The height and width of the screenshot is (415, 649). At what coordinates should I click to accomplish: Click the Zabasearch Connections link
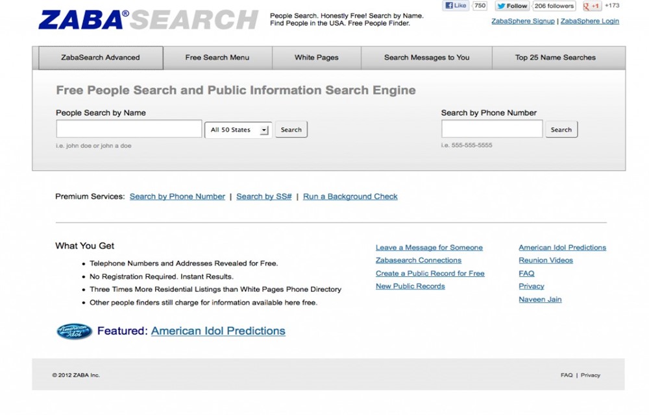(419, 261)
